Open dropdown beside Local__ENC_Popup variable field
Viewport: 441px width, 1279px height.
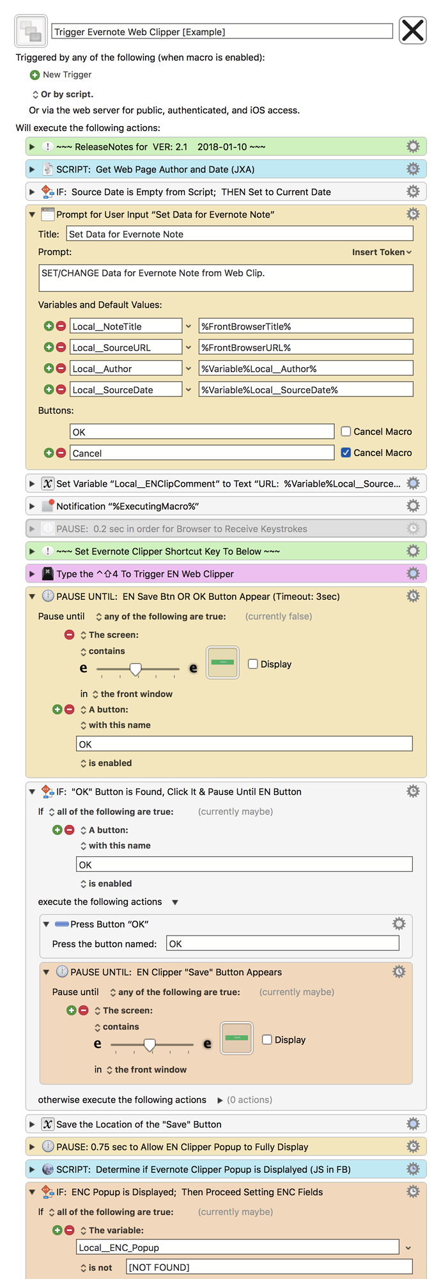point(408,1248)
